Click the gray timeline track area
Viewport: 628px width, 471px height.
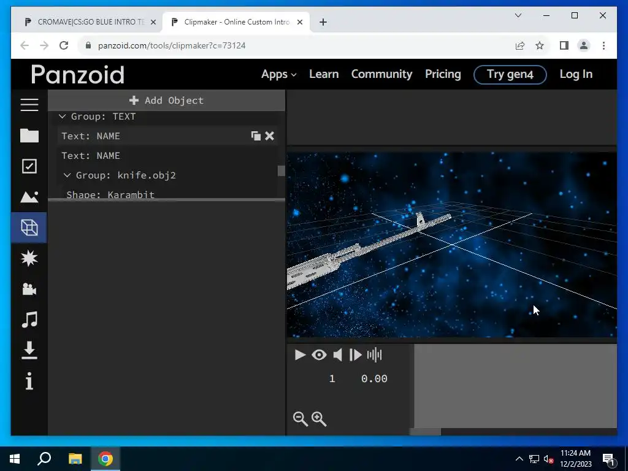click(515, 386)
